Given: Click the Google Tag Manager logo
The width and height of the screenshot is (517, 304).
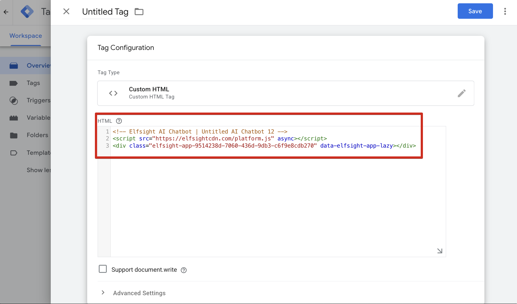Looking at the screenshot, I should 27,12.
